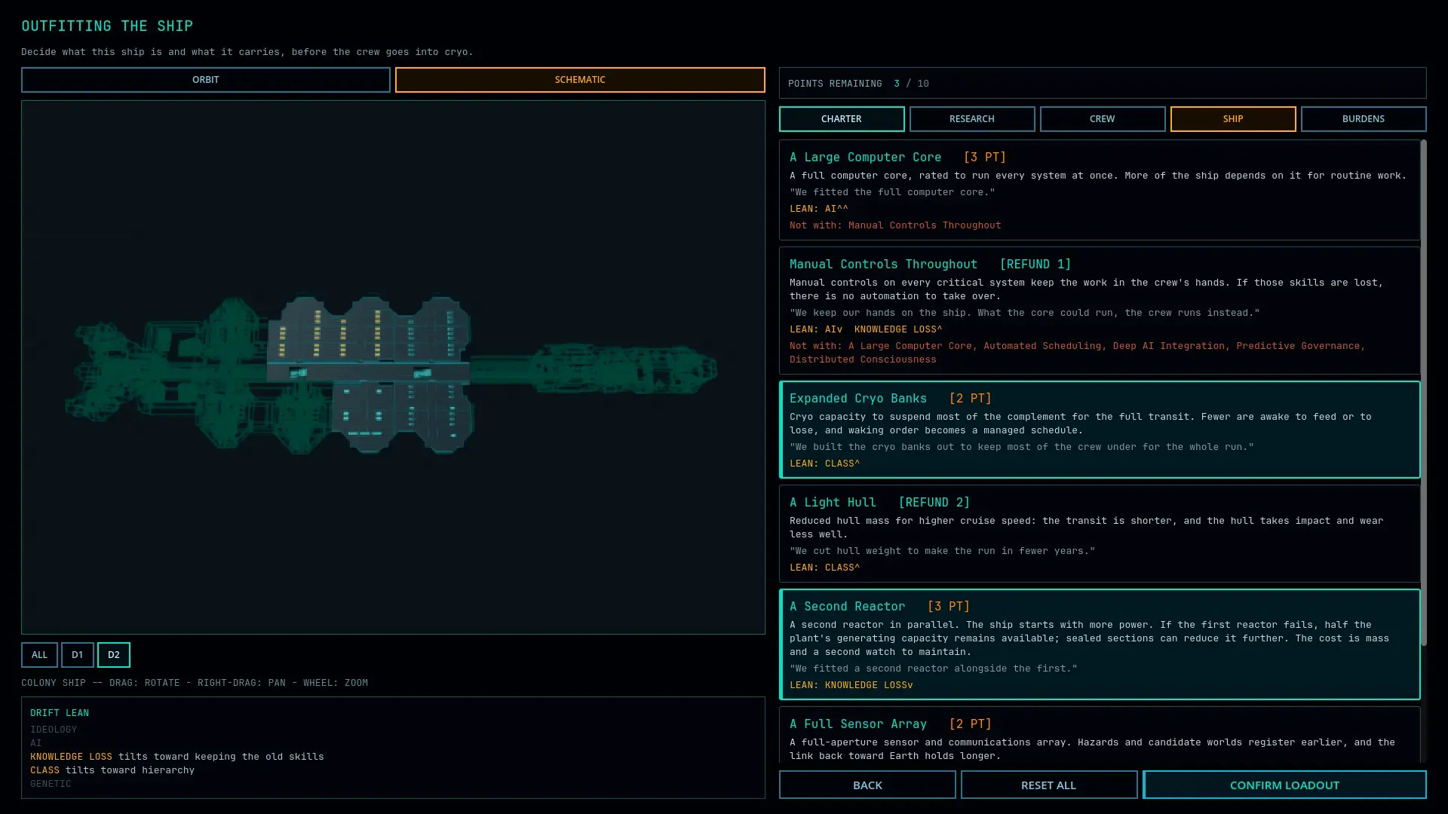Show ALL decks in schematic
Image resolution: width=1448 pixels, height=814 pixels.
(x=39, y=655)
